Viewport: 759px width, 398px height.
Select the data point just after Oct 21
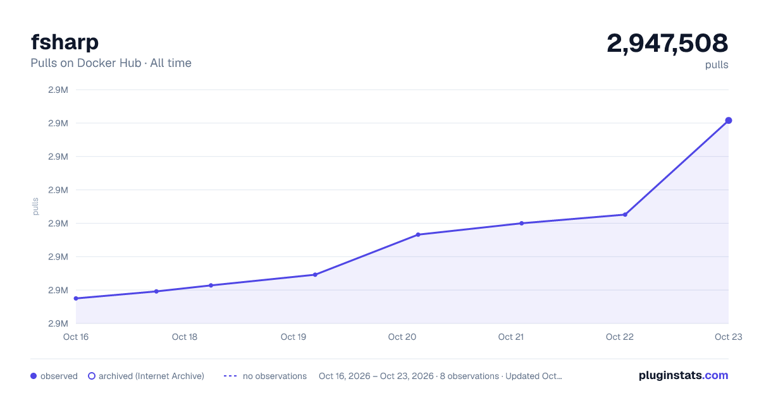(522, 223)
